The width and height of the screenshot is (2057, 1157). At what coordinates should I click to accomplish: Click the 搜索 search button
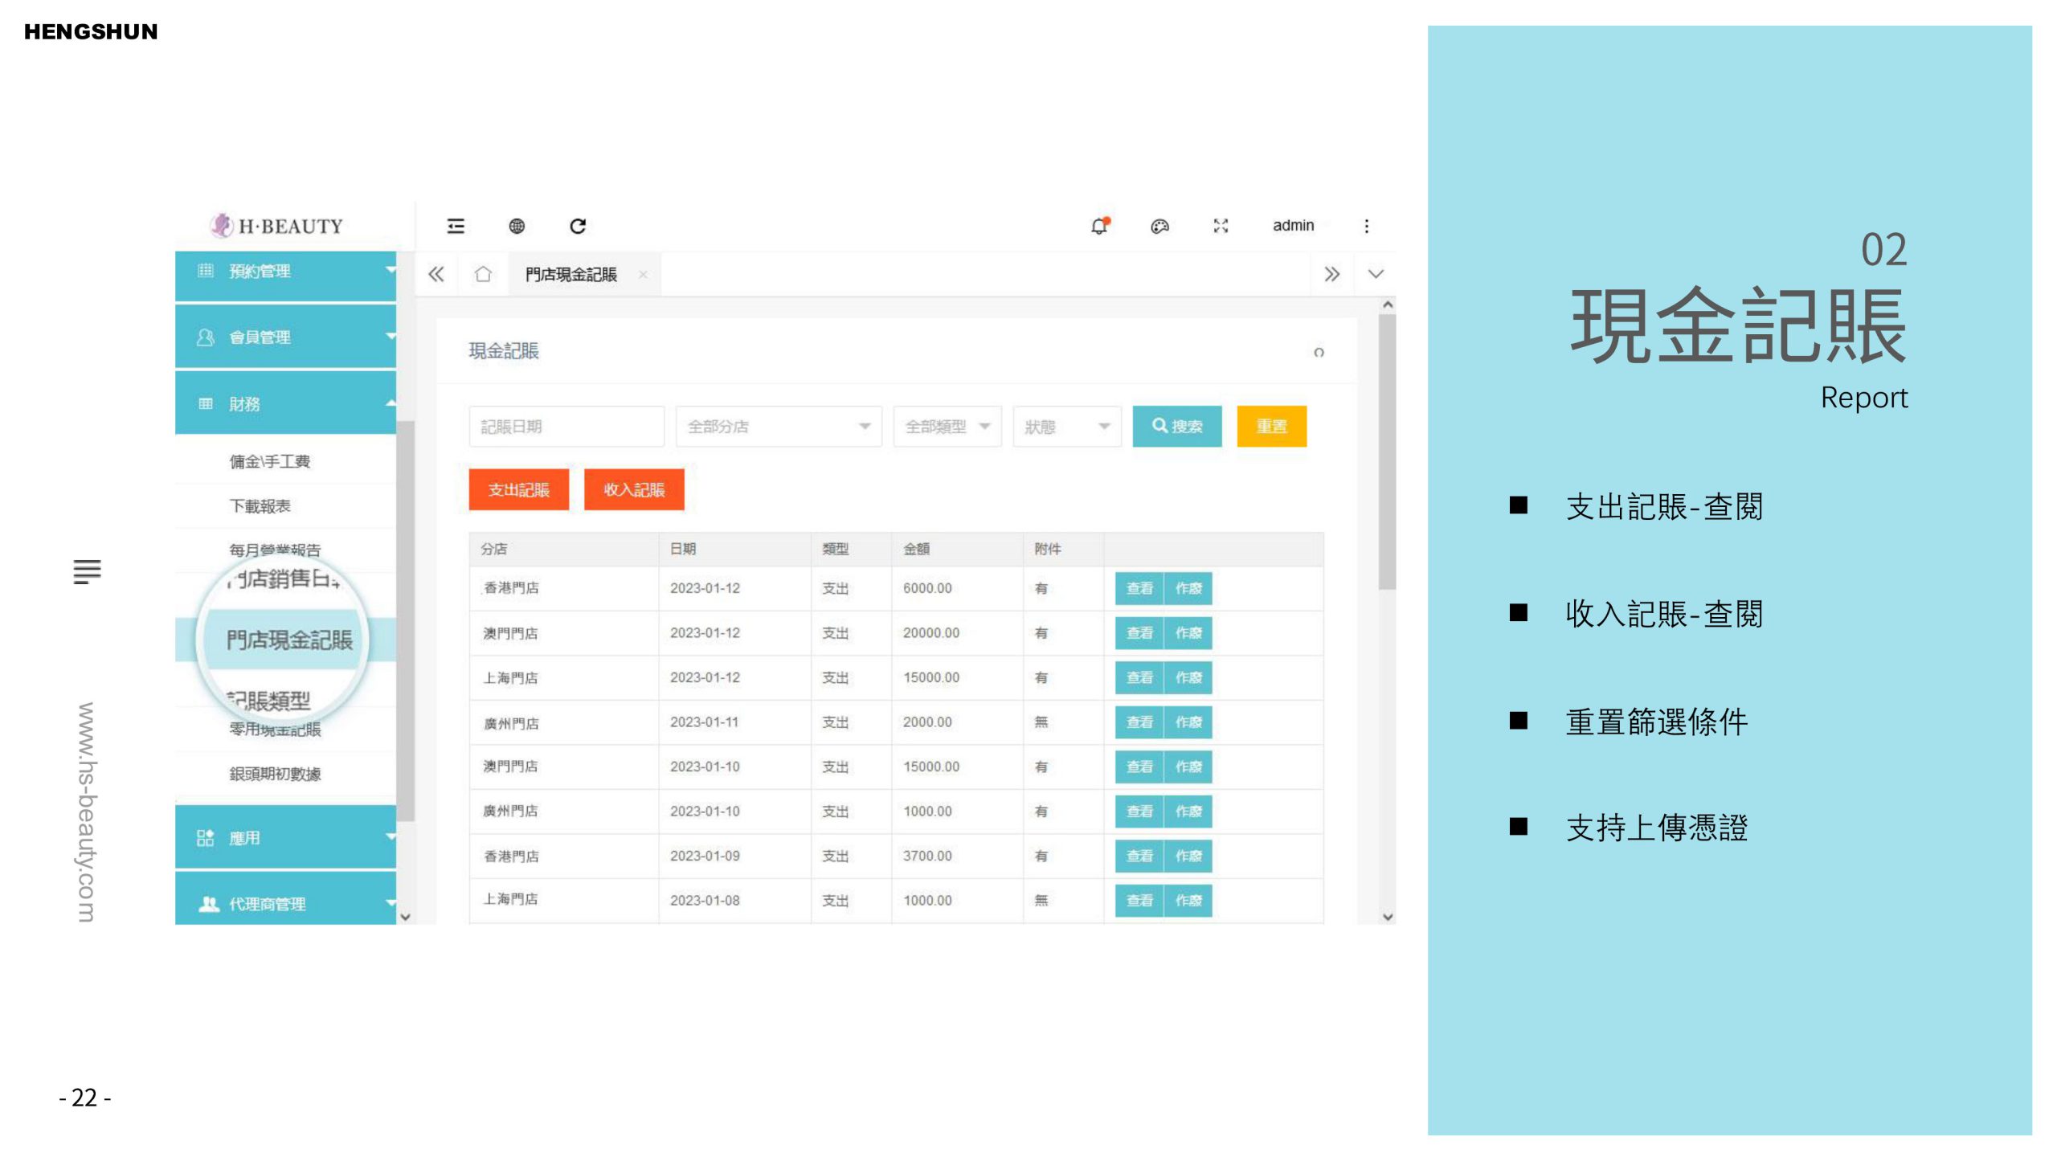pyautogui.click(x=1177, y=426)
